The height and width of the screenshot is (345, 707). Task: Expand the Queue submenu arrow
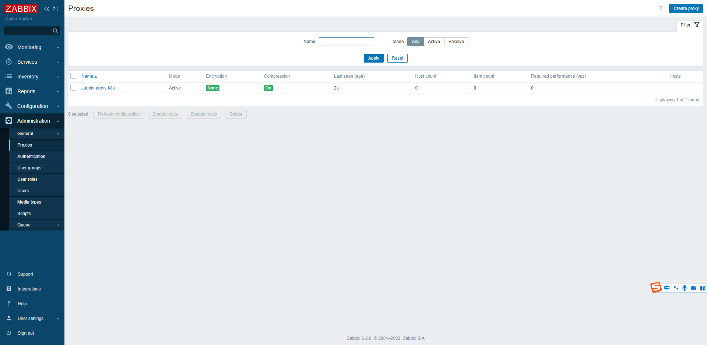point(58,225)
